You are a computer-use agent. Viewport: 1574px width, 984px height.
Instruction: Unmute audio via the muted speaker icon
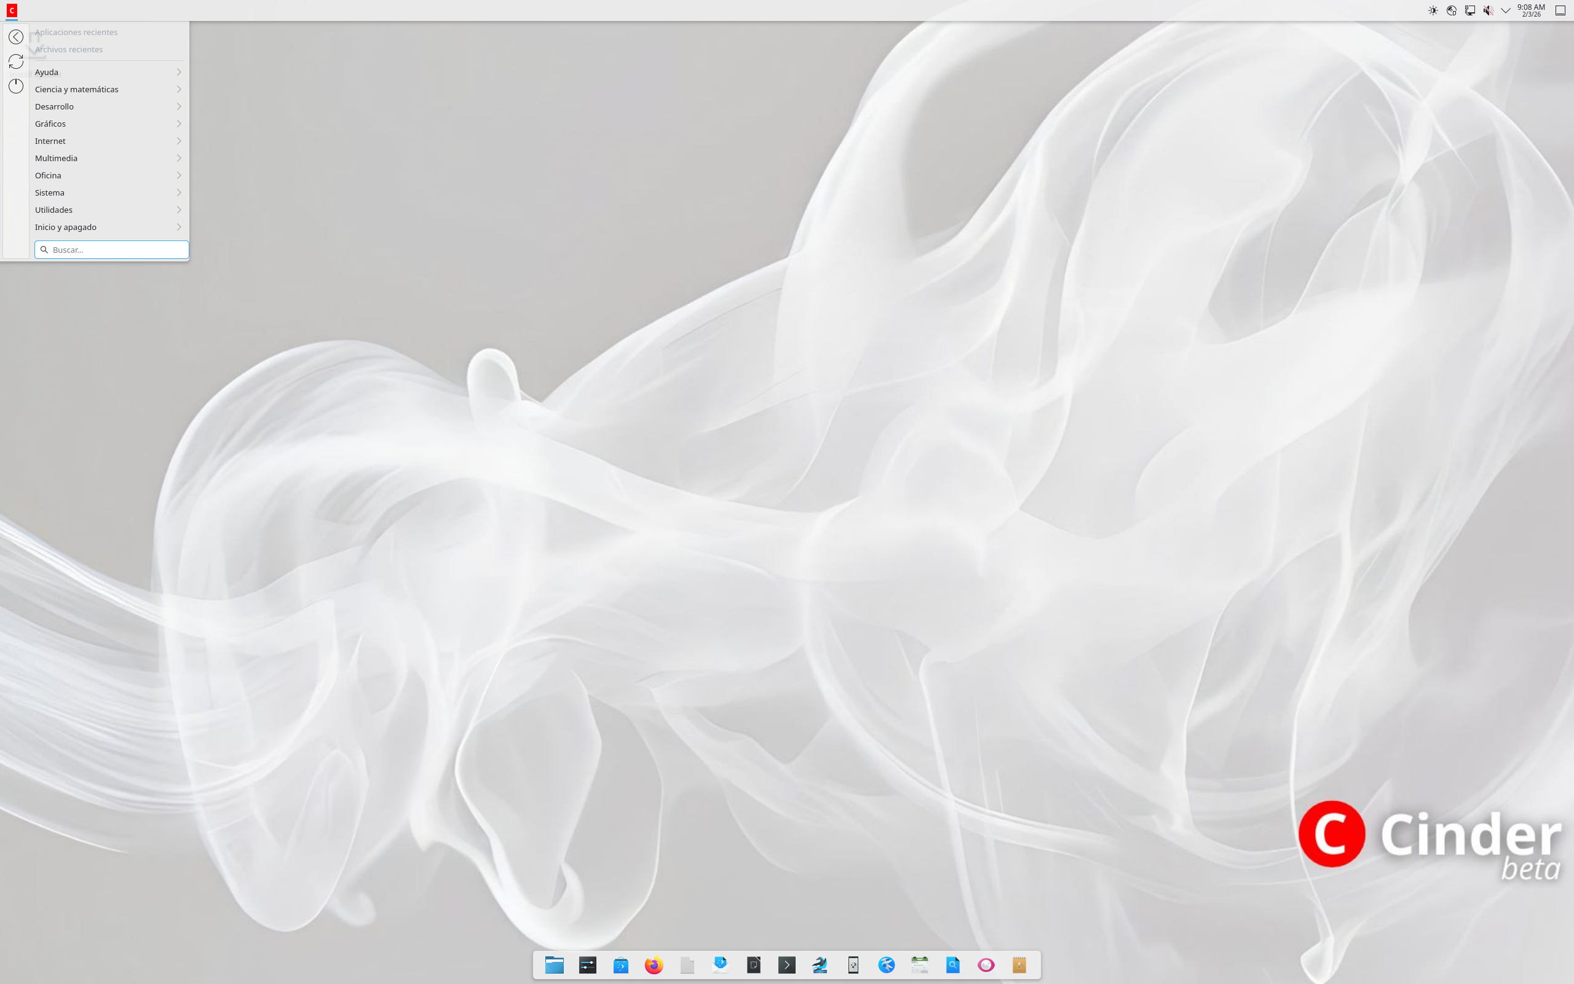(x=1487, y=10)
